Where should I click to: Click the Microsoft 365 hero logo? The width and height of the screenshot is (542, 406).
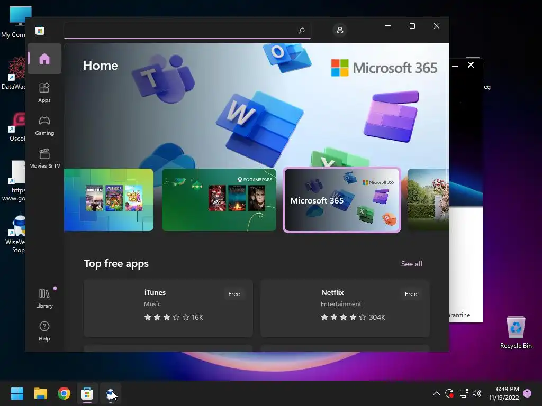coord(384,68)
